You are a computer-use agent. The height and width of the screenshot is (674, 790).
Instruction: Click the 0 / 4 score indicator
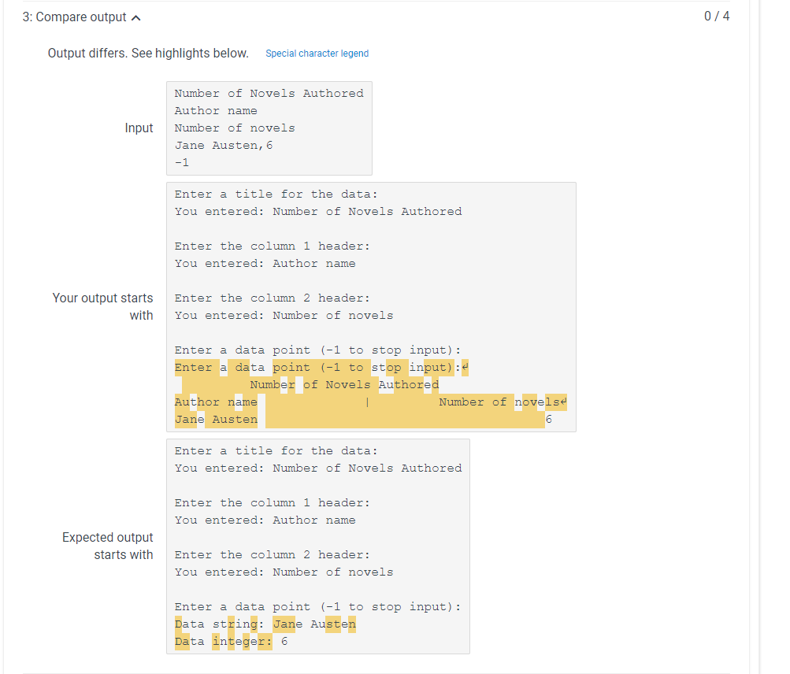[718, 15]
